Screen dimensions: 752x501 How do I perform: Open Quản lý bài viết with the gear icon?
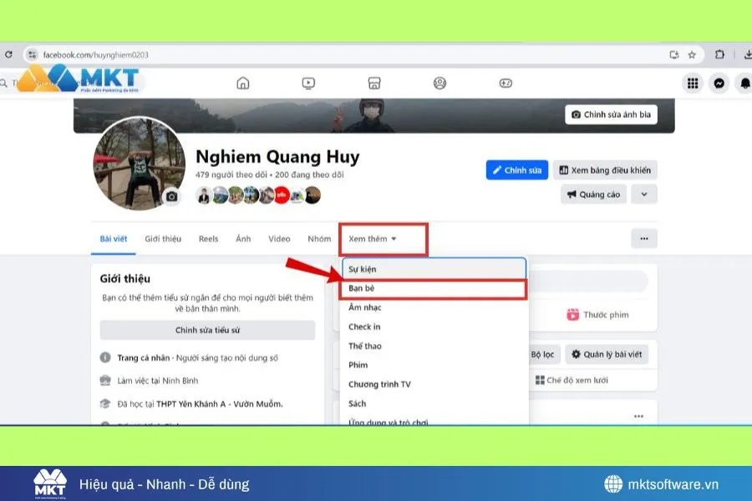607,354
